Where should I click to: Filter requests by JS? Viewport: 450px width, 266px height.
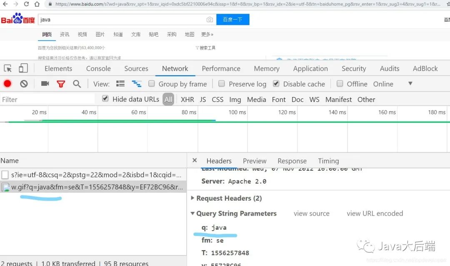coord(203,99)
